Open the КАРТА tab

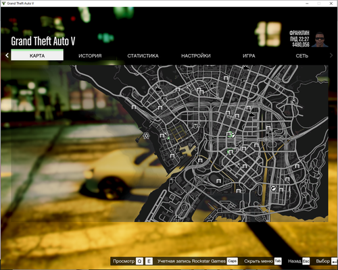click(x=37, y=55)
